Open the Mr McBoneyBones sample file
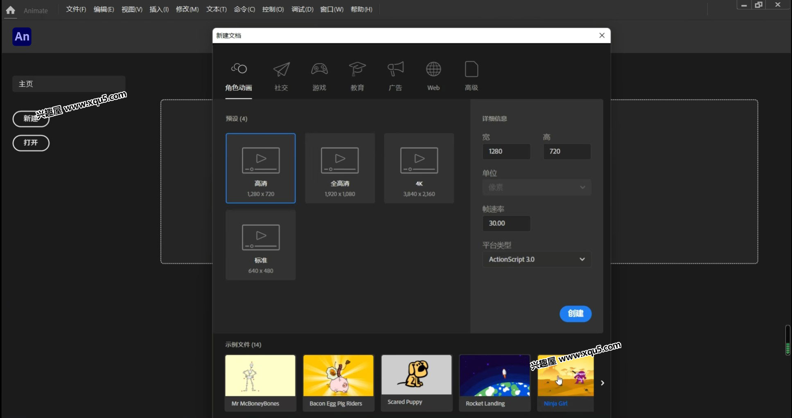Image resolution: width=792 pixels, height=418 pixels. (260, 383)
